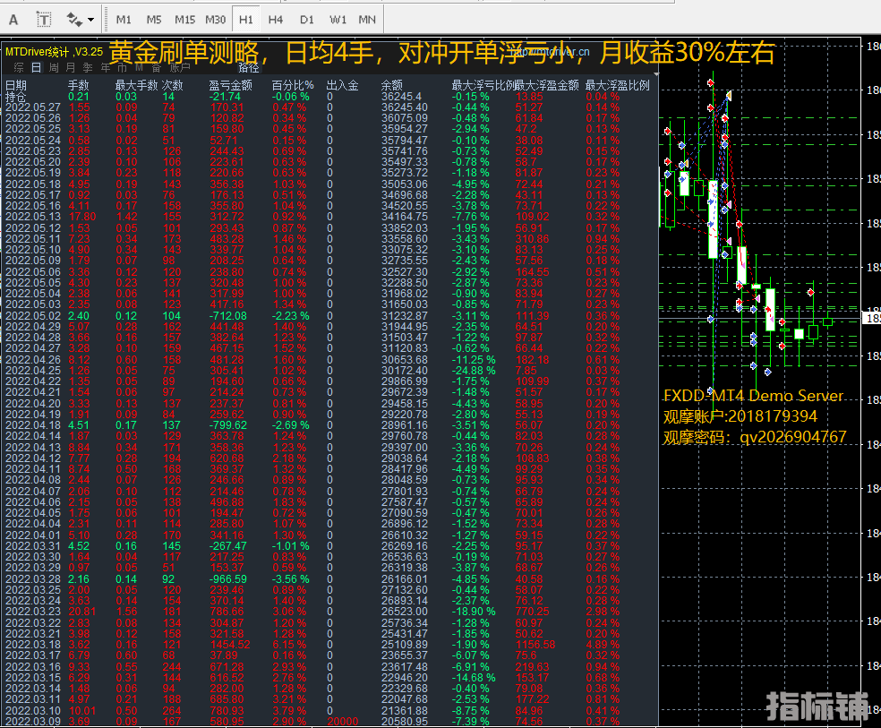Enable the M15 timeframe button
881x728 pixels.
click(184, 19)
